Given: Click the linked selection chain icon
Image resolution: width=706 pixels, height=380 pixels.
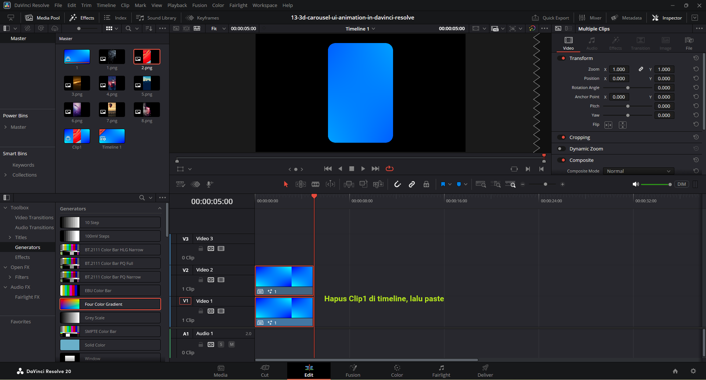Looking at the screenshot, I should coord(412,184).
